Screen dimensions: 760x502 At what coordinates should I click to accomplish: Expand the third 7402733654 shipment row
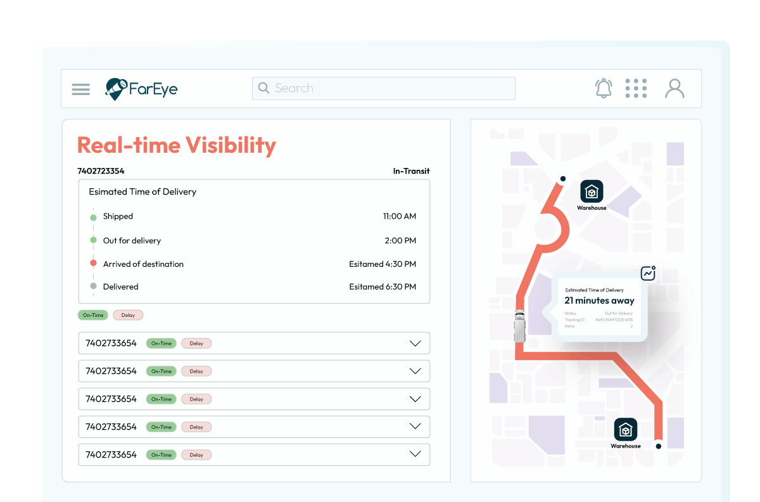coord(415,399)
